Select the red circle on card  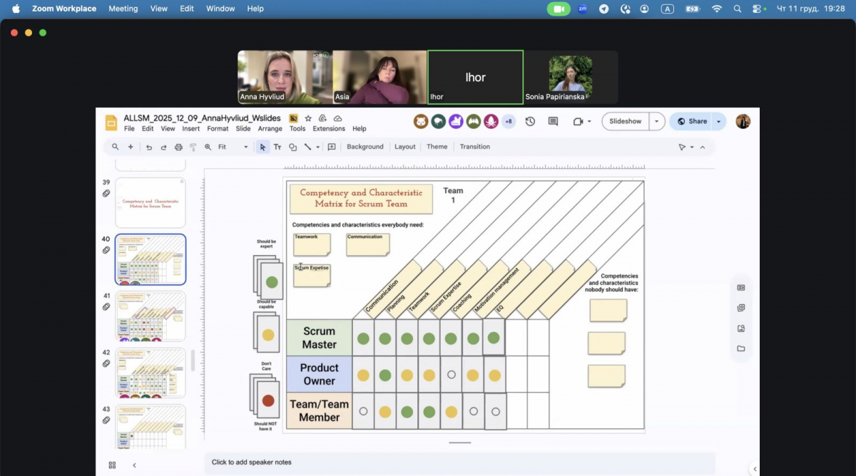[x=268, y=400]
